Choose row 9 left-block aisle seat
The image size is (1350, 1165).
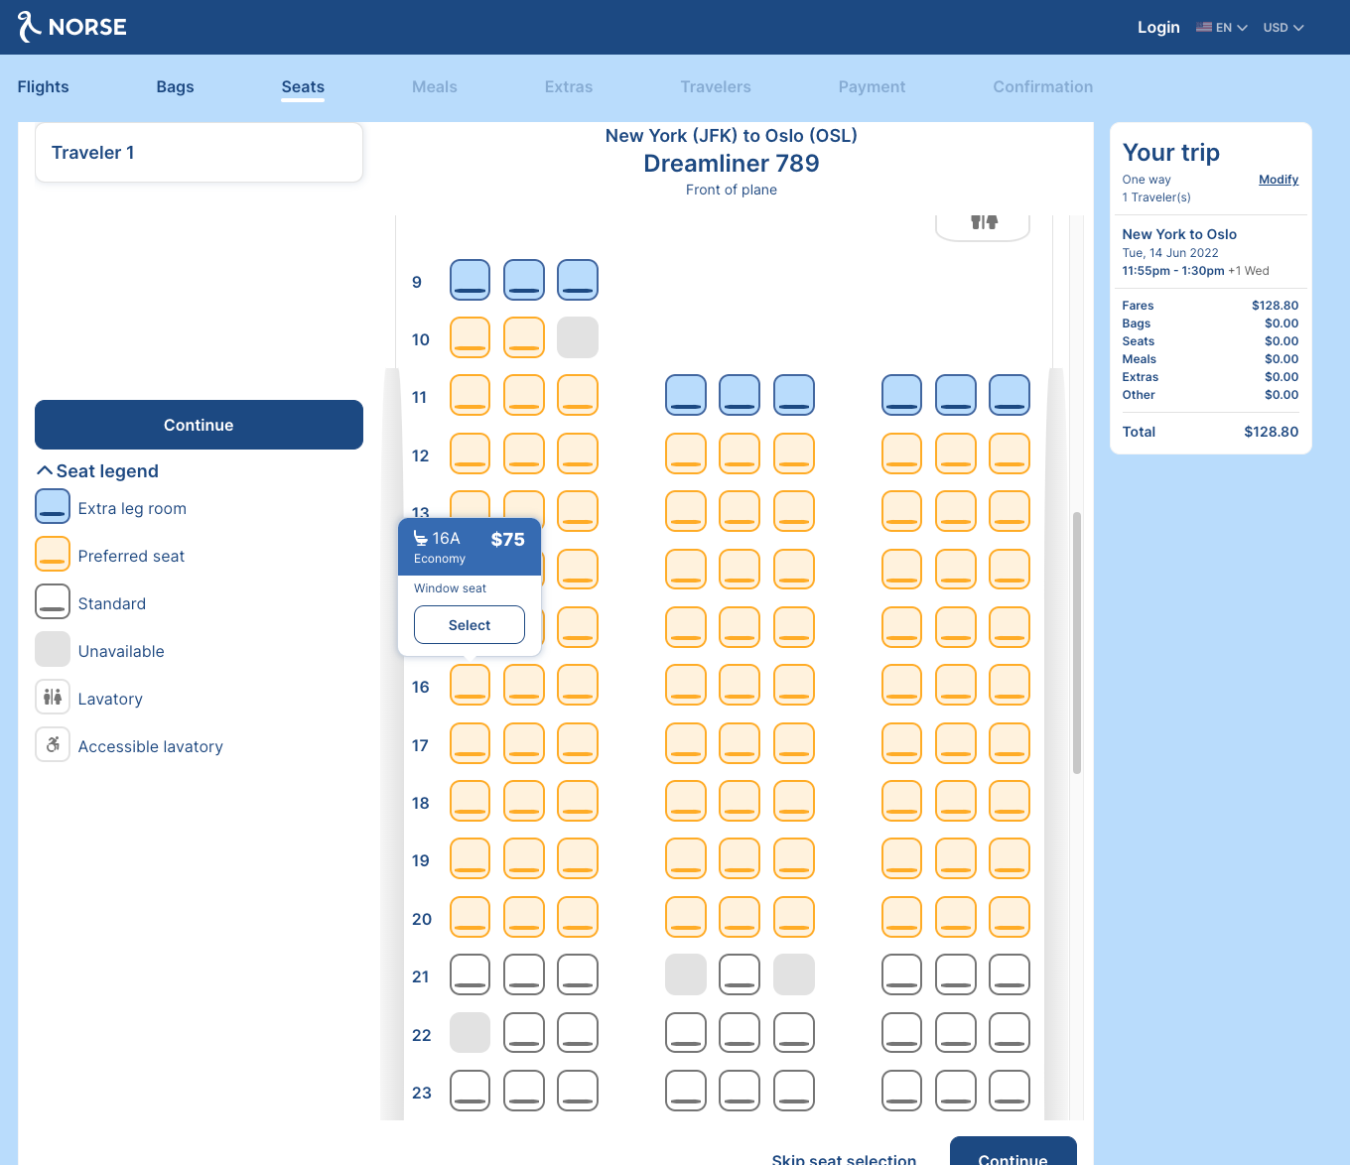tap(578, 280)
